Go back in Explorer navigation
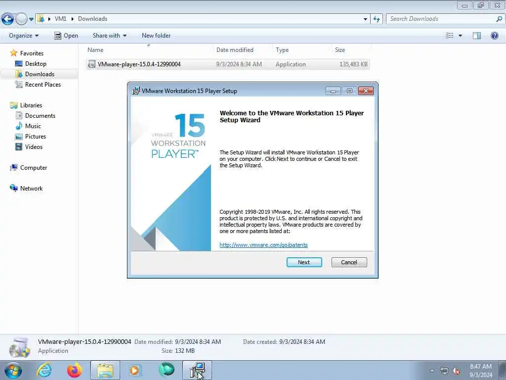This screenshot has width=506, height=380. tap(7, 19)
